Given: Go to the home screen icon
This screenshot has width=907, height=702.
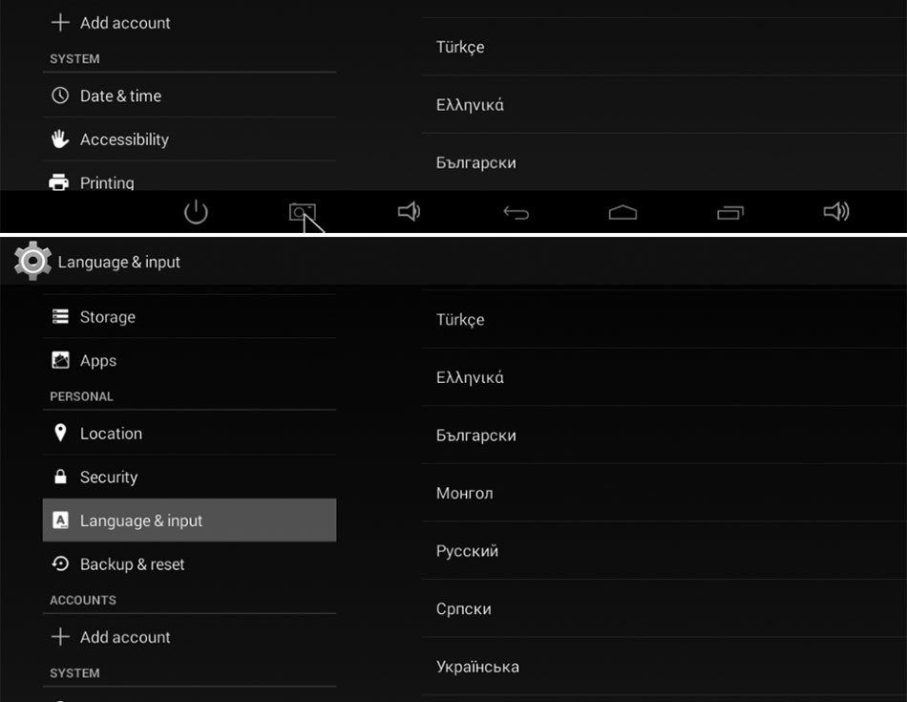Looking at the screenshot, I should point(622,213).
